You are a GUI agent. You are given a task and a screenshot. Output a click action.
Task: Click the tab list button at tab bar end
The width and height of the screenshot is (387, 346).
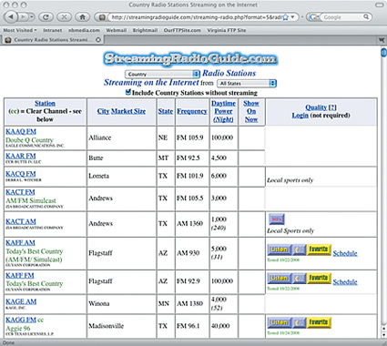point(382,40)
